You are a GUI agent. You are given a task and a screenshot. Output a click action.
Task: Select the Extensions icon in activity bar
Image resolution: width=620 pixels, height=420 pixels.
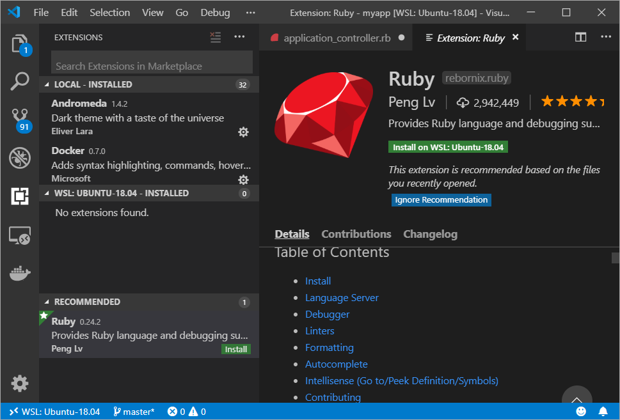pyautogui.click(x=20, y=197)
